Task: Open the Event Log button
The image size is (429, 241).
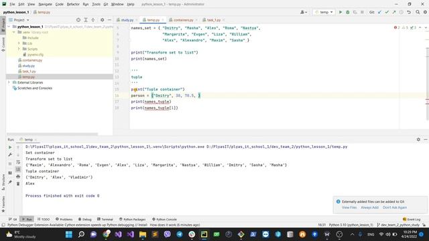Action: 412,219
